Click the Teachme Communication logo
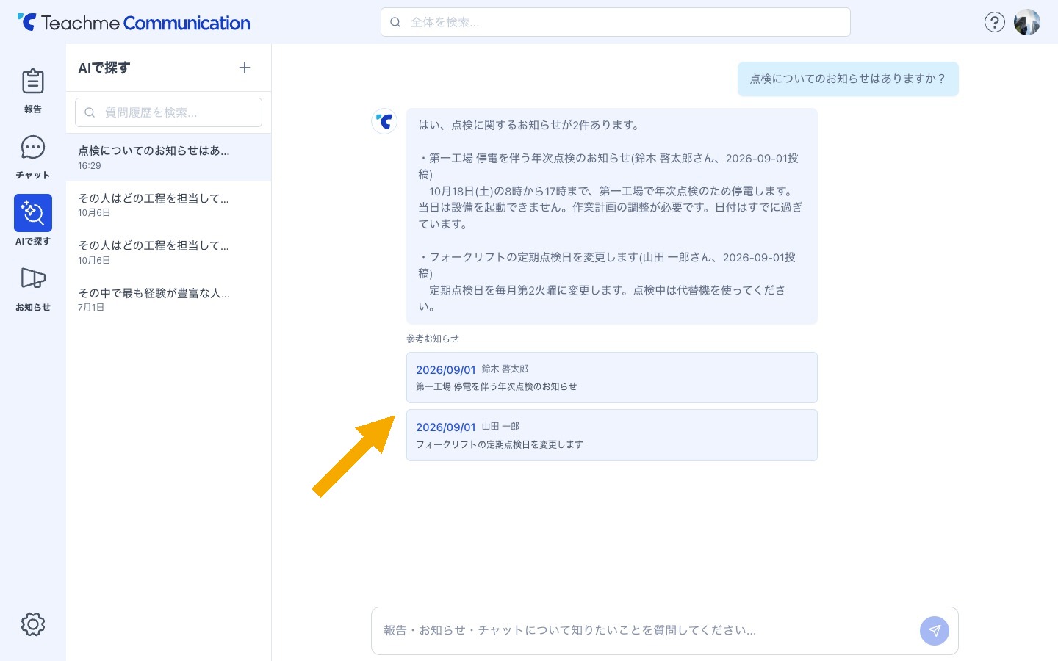This screenshot has height=661, width=1058. [134, 23]
